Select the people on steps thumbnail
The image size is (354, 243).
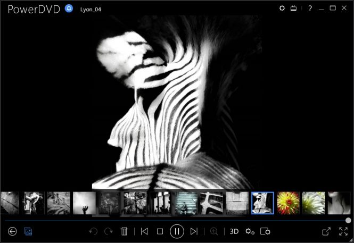(x=186, y=203)
